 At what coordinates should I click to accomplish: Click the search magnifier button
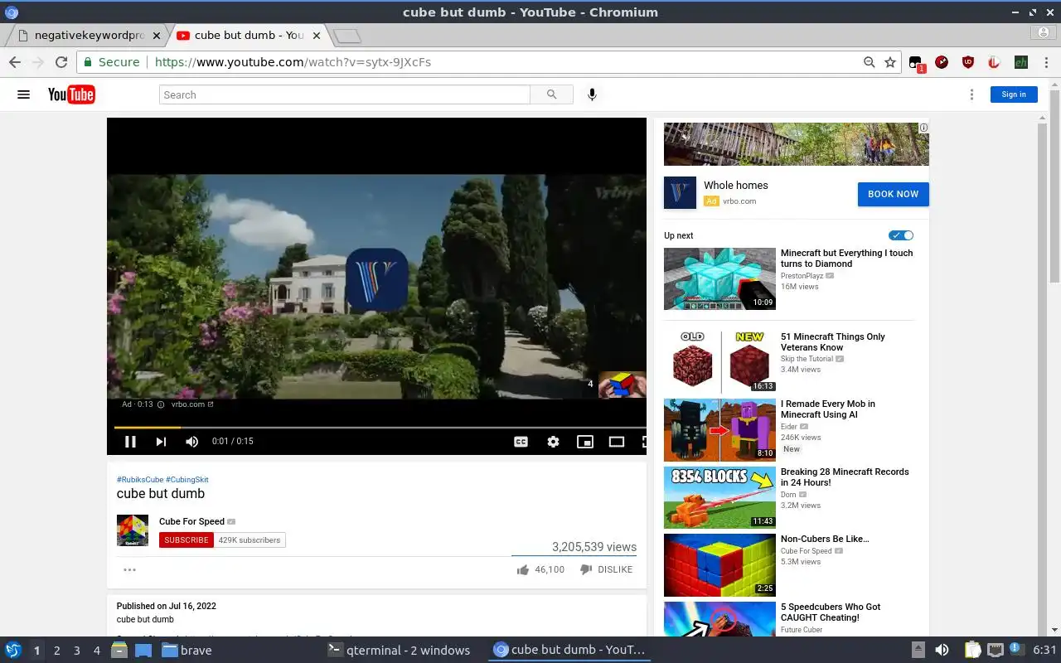pos(551,94)
